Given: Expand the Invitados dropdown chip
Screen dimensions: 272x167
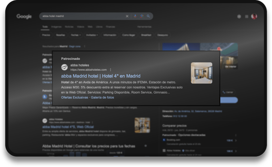Looking at the screenshot, I should point(92,35).
